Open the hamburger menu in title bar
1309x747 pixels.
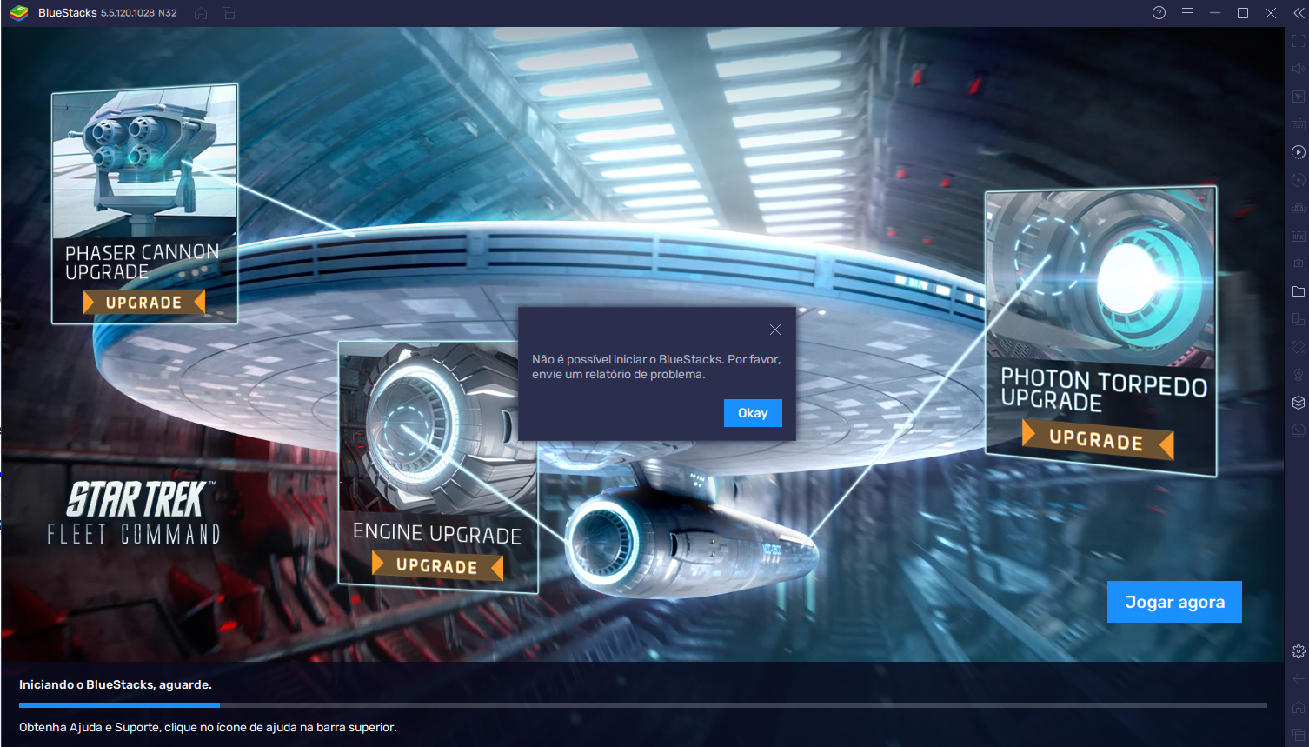1186,13
